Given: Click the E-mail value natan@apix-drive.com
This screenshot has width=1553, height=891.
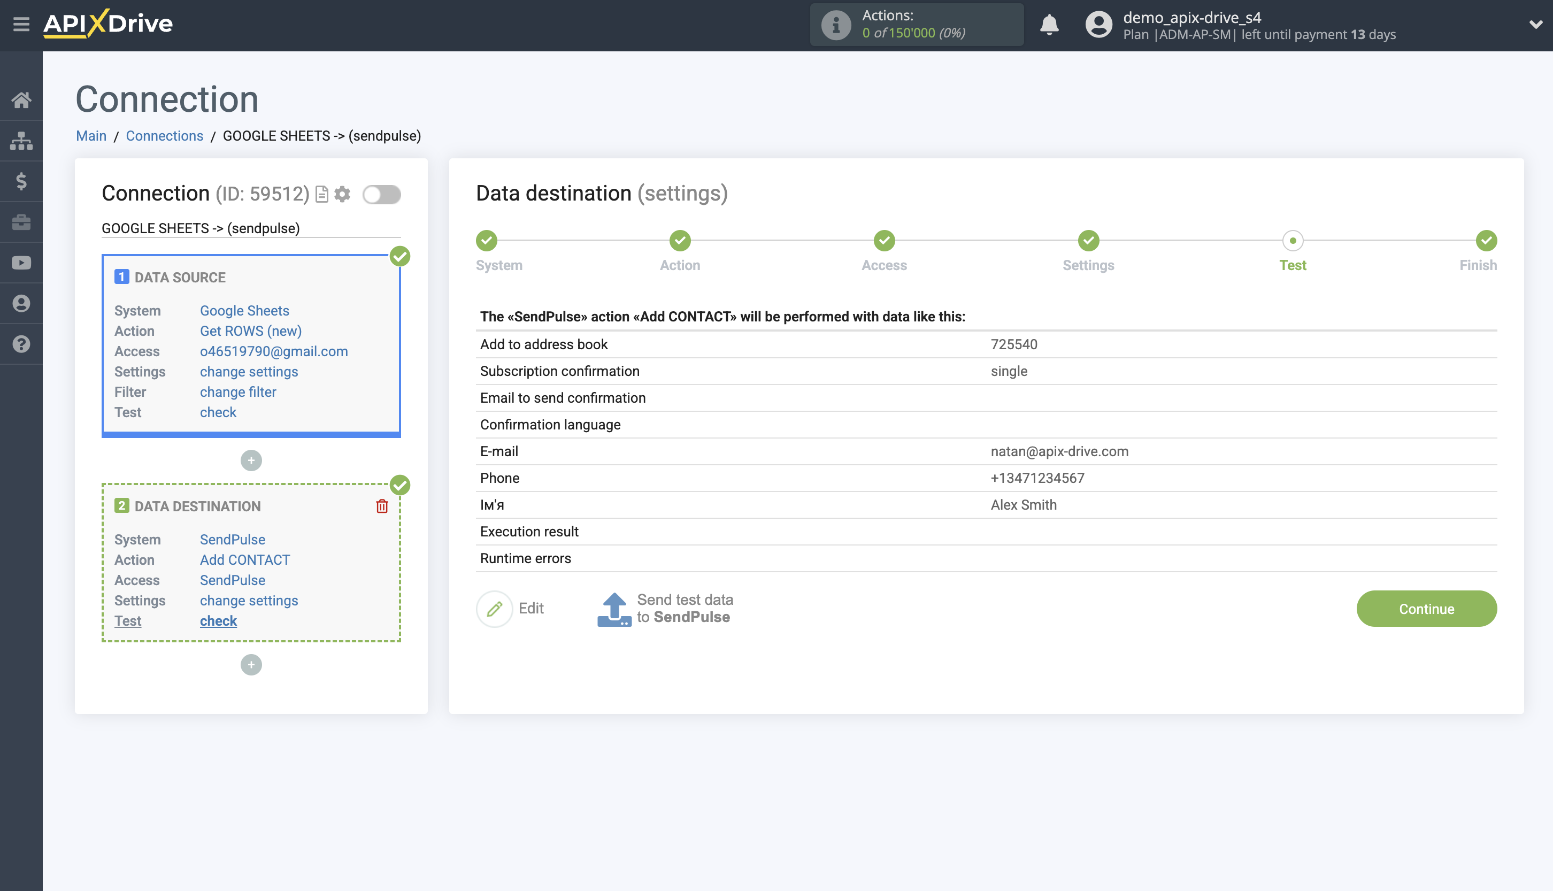Looking at the screenshot, I should click(1060, 451).
